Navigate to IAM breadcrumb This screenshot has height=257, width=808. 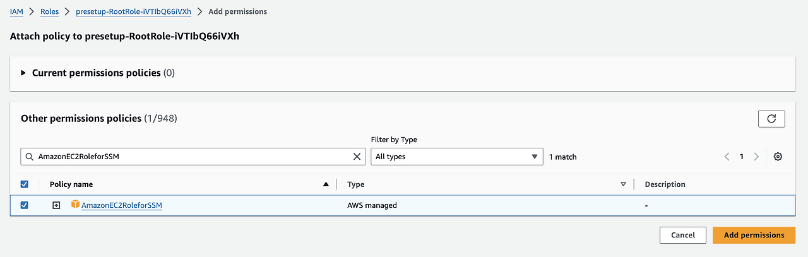(16, 11)
